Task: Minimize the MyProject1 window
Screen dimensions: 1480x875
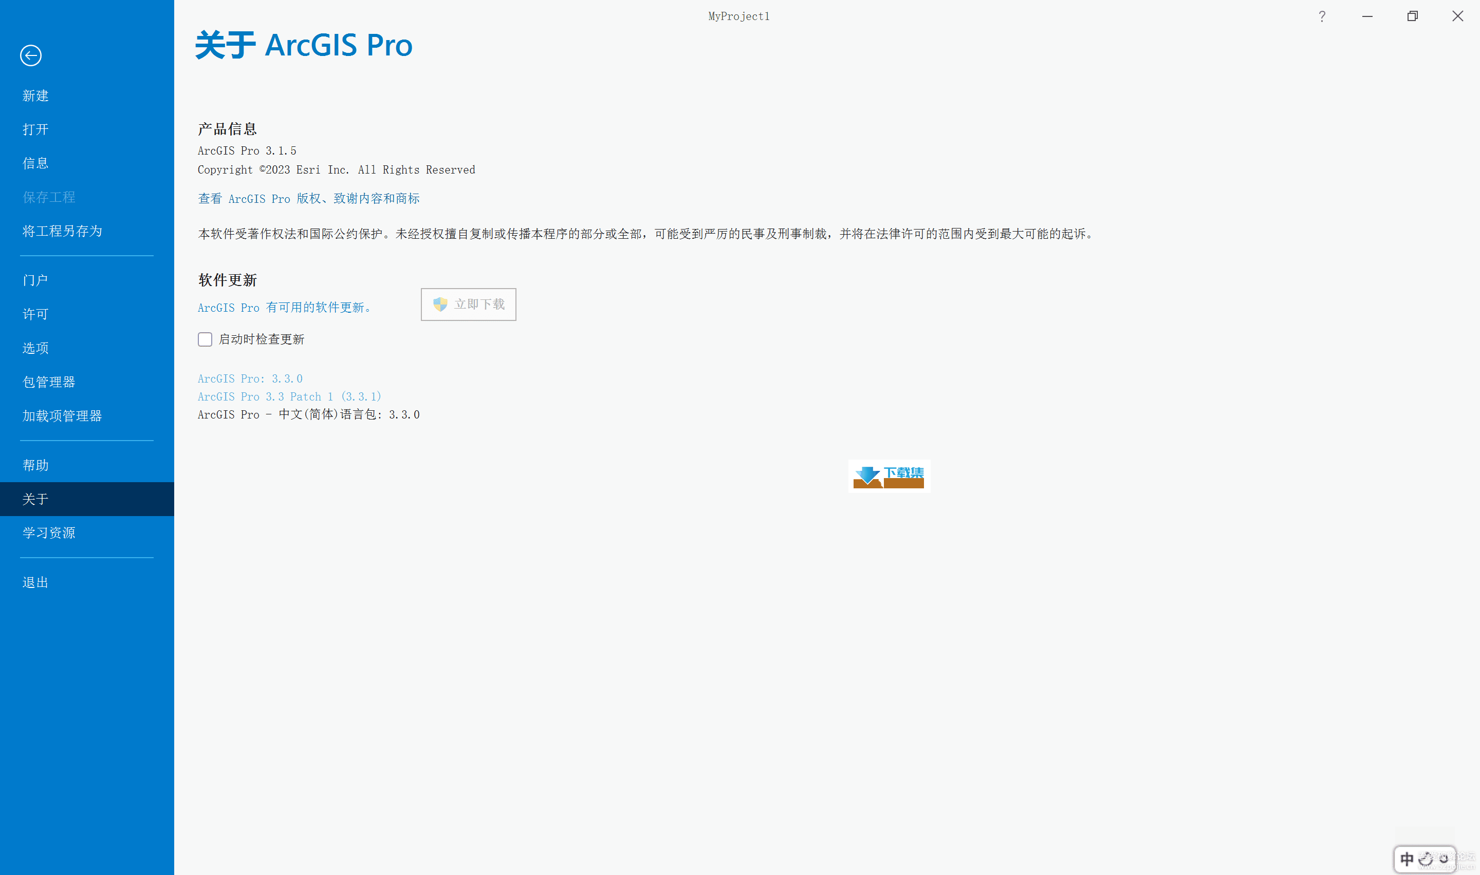Action: coord(1367,16)
